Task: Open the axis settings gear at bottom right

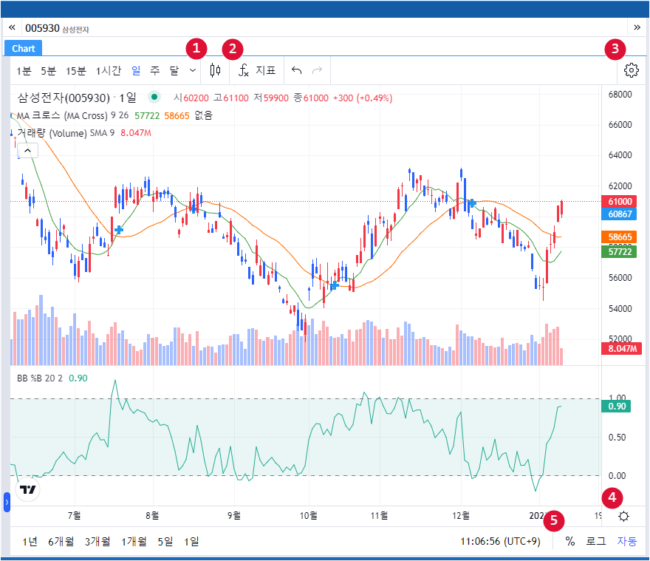Action: click(x=624, y=517)
